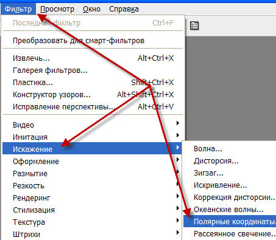Launch the Пластика... filter
Image resolution: width=276 pixels, height=240 pixels.
(93, 83)
